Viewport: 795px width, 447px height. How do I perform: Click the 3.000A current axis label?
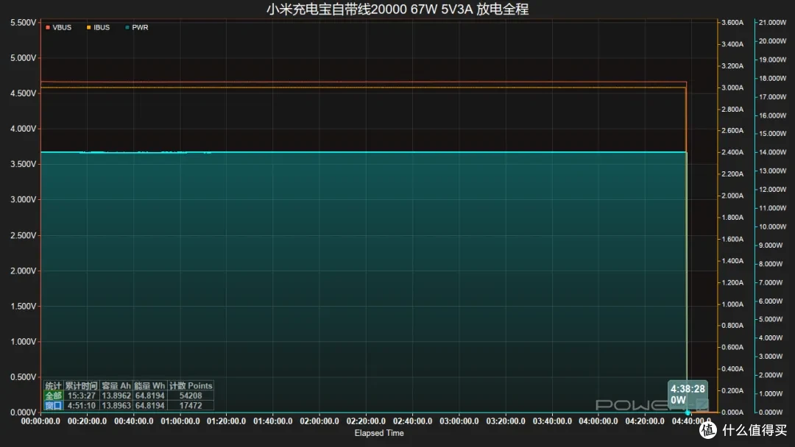pyautogui.click(x=732, y=87)
